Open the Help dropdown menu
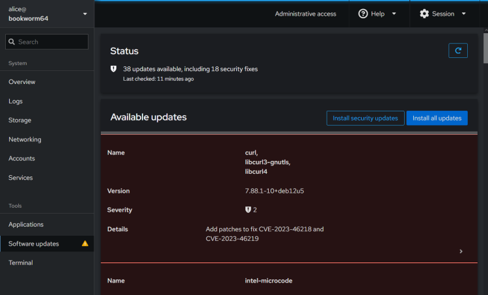The image size is (488, 295). pyautogui.click(x=379, y=14)
